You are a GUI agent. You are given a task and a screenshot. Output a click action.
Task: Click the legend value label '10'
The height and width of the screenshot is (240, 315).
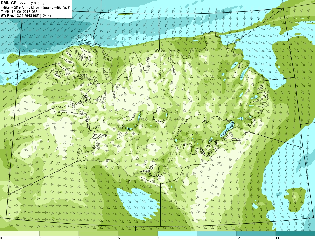pos(198,238)
